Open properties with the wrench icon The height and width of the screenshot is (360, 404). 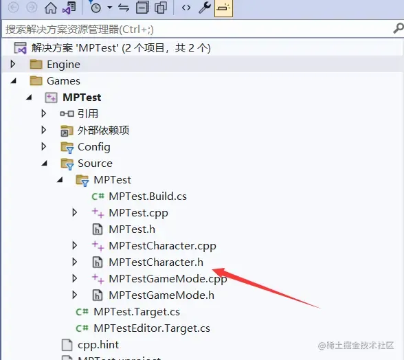pyautogui.click(x=205, y=8)
